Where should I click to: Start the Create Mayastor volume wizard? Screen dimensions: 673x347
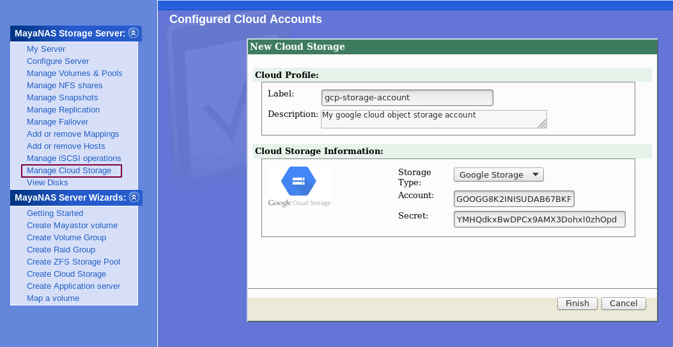click(x=72, y=226)
